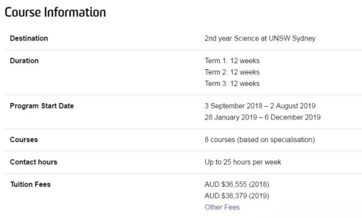This screenshot has height=218, width=362.
Task: Click the 3 September 2018 date range
Action: [x=260, y=106]
